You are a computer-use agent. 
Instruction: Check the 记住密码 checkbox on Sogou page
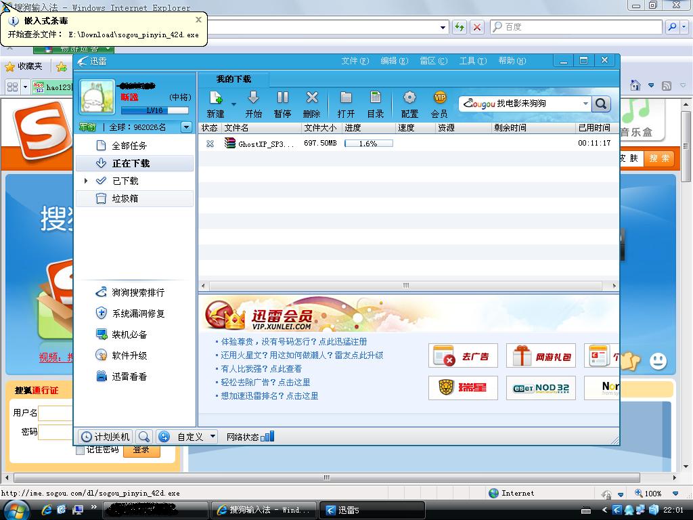tap(80, 450)
